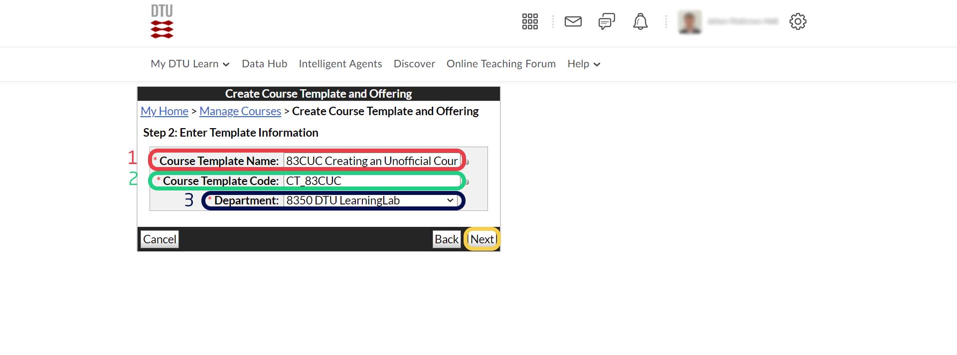Open subscription alerts chat icon
The image size is (957, 355).
(x=606, y=21)
